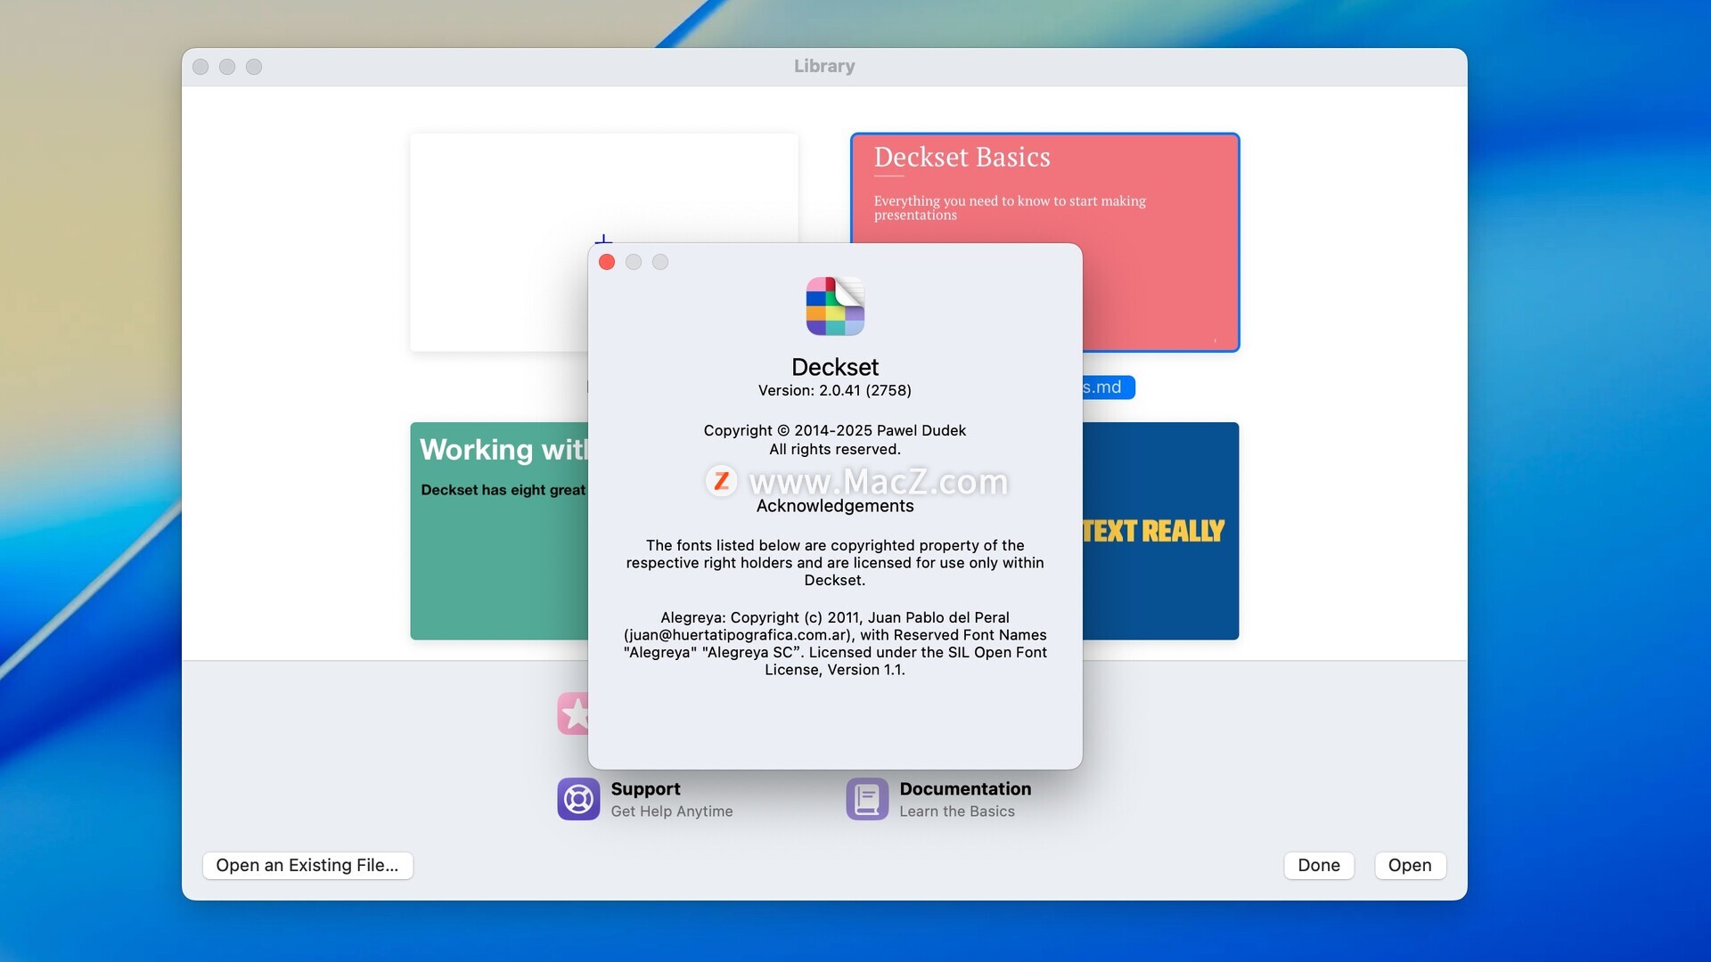Close the About Deckset dialog
The width and height of the screenshot is (1711, 962).
pyautogui.click(x=607, y=262)
